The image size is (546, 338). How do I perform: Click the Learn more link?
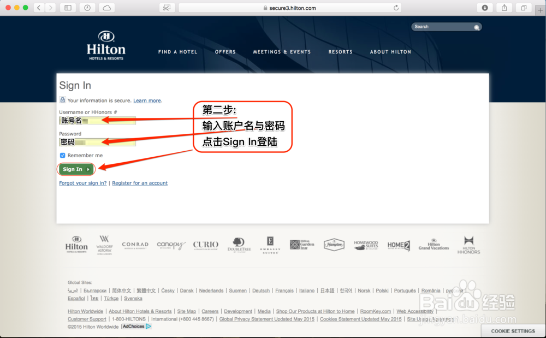pyautogui.click(x=147, y=100)
